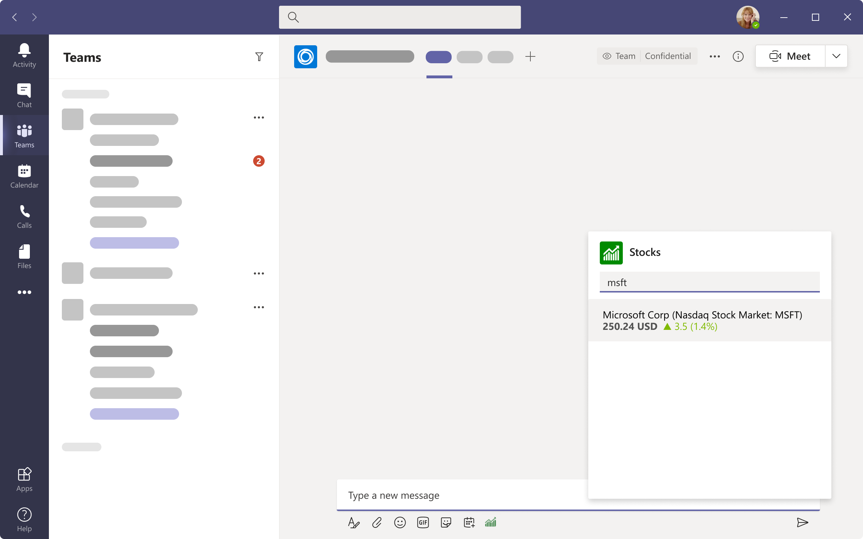This screenshot has width=863, height=539.
Task: Attach a file with paperclip icon
Action: point(377,522)
